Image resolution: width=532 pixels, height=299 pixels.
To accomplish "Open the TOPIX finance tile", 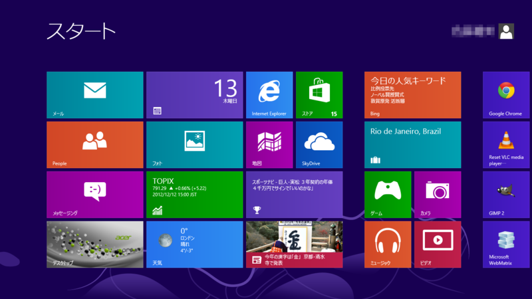I will 194,195.
